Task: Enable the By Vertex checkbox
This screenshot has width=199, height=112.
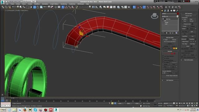Action: click(x=163, y=58)
